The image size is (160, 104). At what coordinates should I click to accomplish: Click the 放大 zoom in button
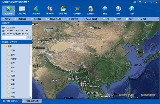click(x=118, y=19)
